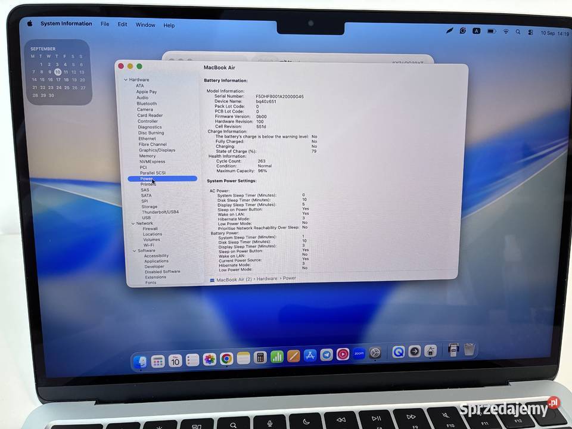The width and height of the screenshot is (572, 429).
Task: Click Hardware in the bottom path bar
Action: 267,279
